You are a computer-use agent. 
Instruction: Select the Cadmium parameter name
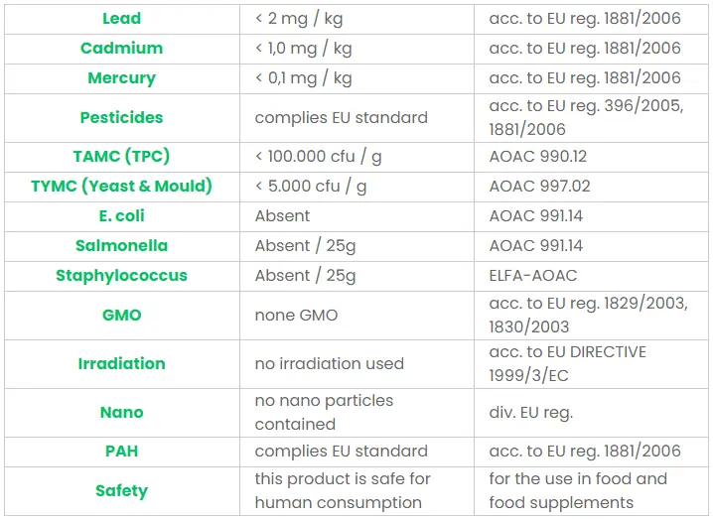(121, 48)
